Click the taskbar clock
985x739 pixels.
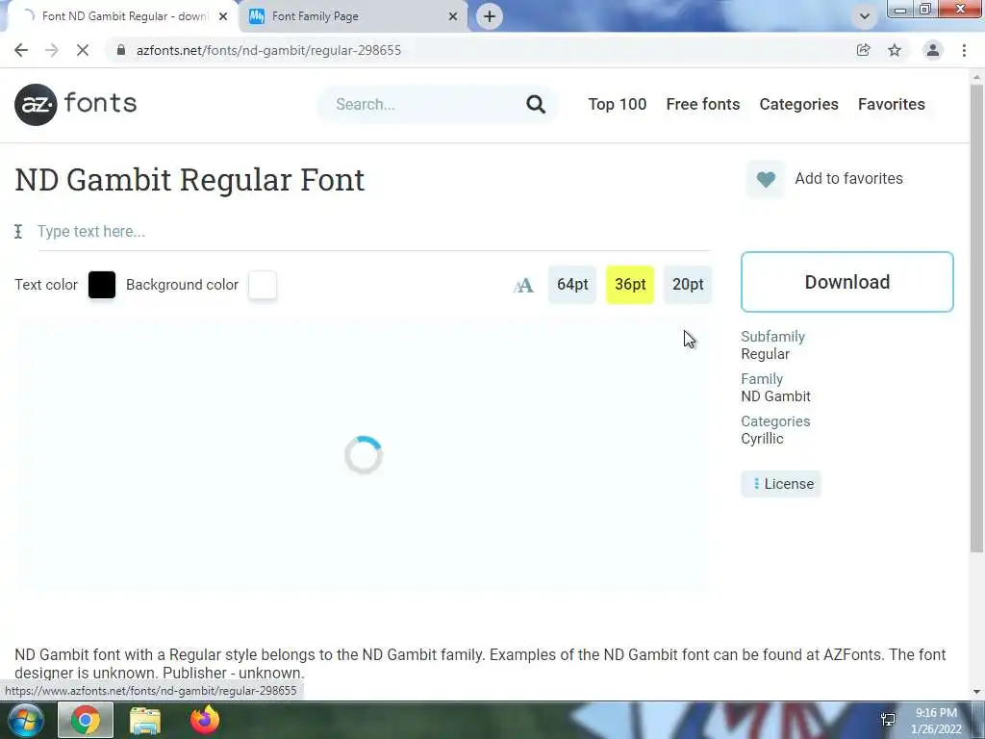(x=936, y=721)
